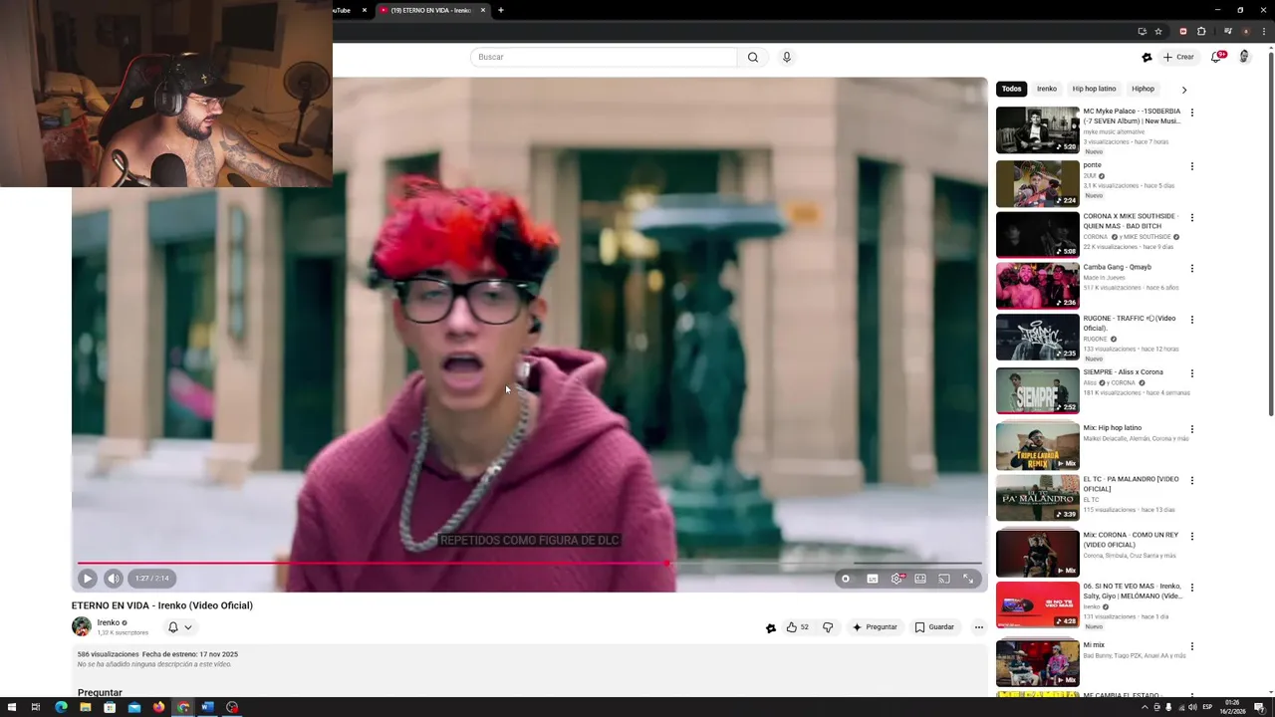The width and height of the screenshot is (1275, 717).
Task: Toggle autoplay switch in player controls
Action: pos(846,579)
